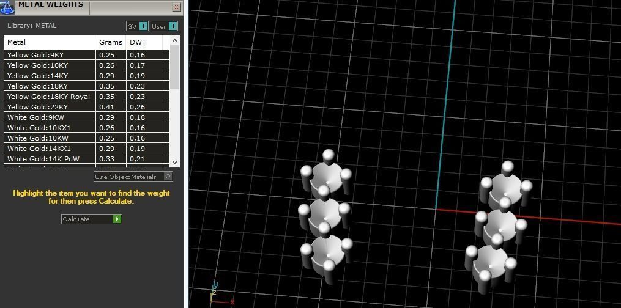Select the Yellow Gold:18KY row
The image size is (621, 308).
[86, 86]
